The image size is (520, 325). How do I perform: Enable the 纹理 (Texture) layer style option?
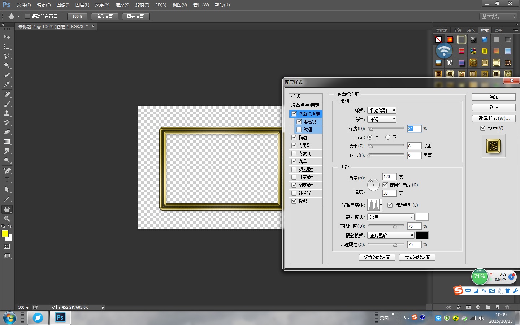pos(299,129)
